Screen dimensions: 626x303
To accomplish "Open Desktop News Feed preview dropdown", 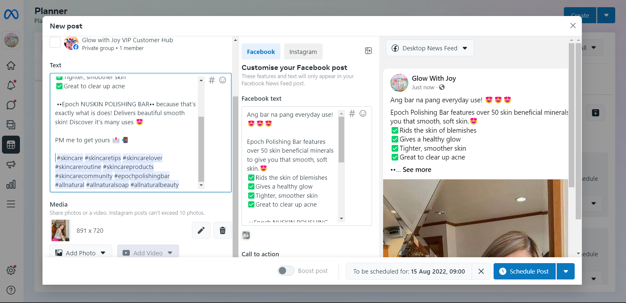I will 430,48.
